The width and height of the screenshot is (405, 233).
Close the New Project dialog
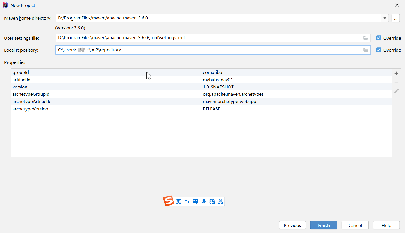click(397, 5)
